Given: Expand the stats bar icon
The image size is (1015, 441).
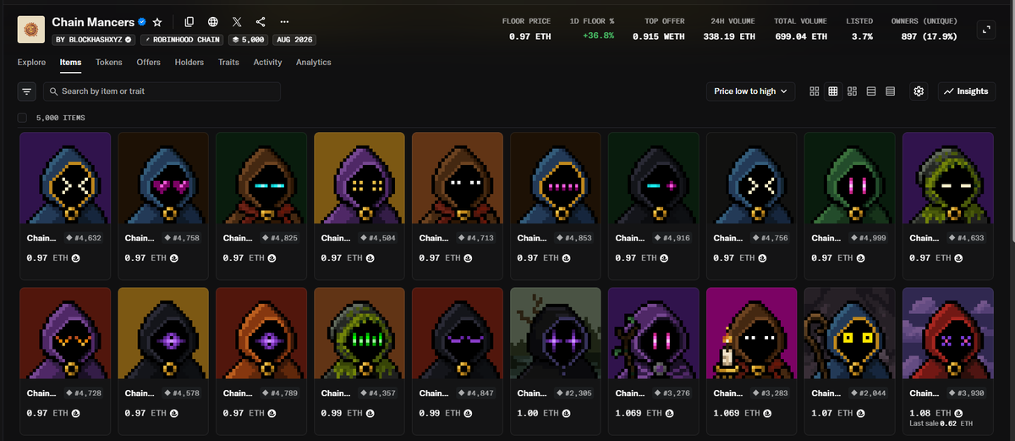Looking at the screenshot, I should [985, 30].
